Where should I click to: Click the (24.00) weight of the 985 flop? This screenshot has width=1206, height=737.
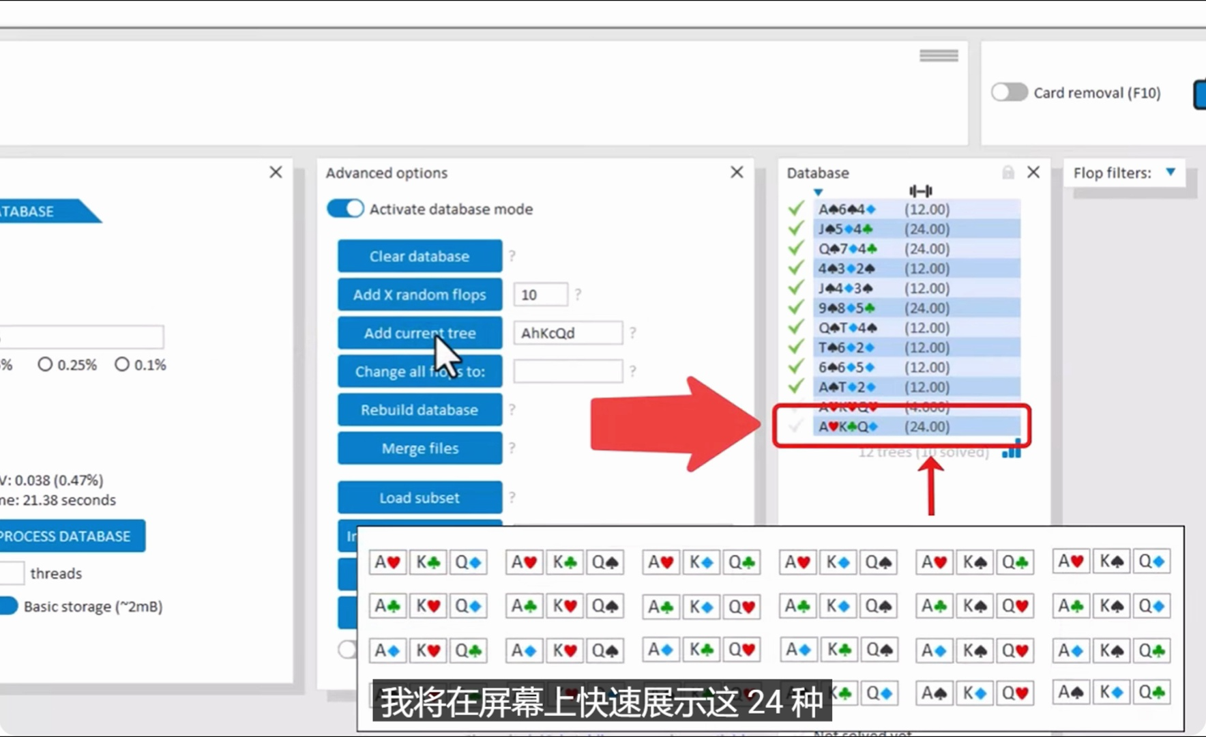[927, 308]
